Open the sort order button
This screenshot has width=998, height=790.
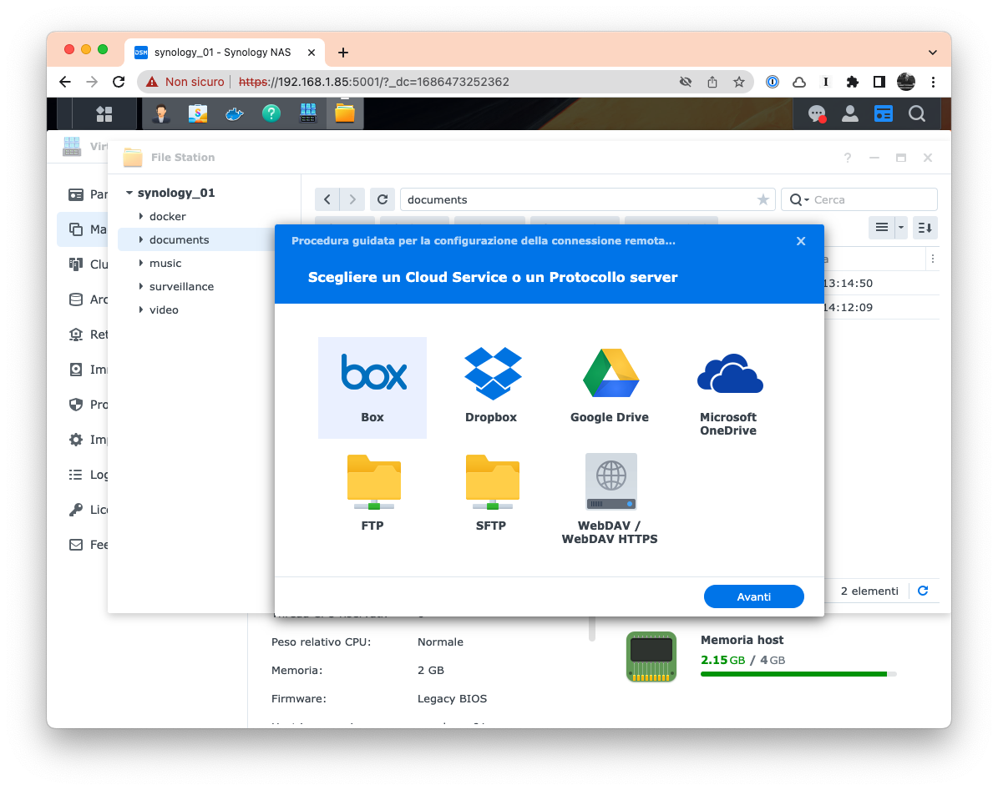coord(925,228)
